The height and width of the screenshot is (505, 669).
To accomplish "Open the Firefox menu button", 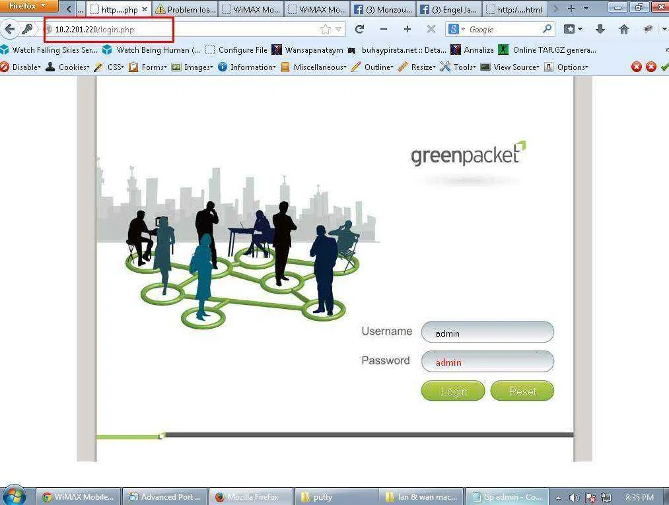I will pyautogui.click(x=28, y=6).
